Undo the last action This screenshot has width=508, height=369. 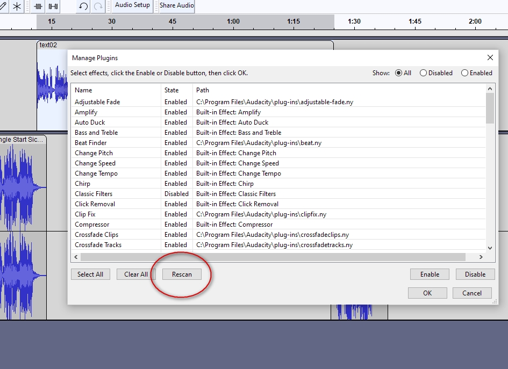[83, 6]
